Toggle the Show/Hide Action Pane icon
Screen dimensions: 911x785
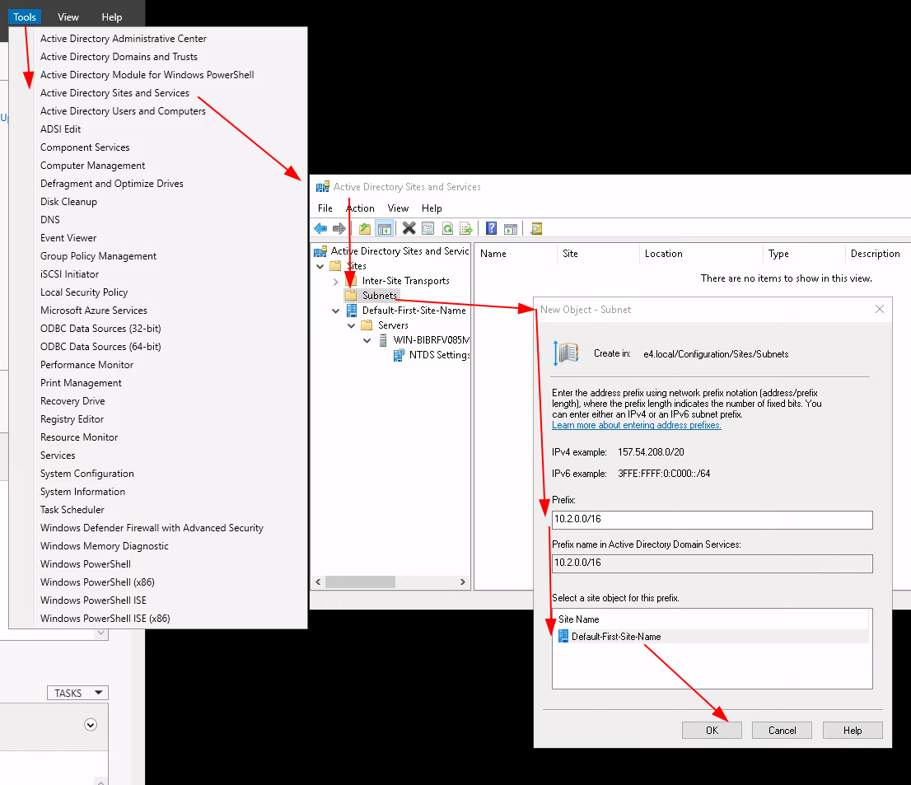pyautogui.click(x=511, y=229)
